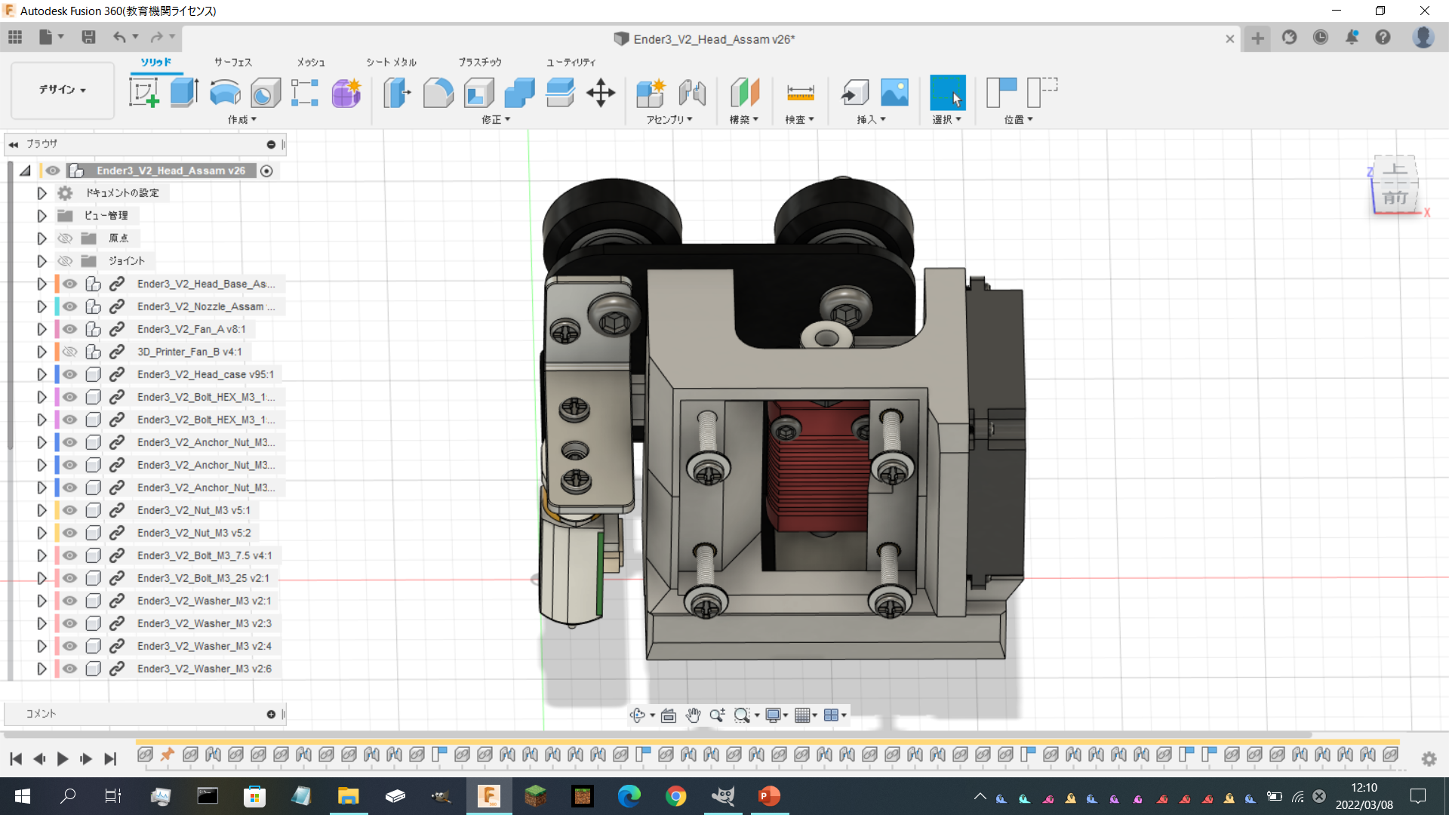Click the Move/Copy arrows tool
Viewport: 1449px width, 815px height.
(601, 93)
